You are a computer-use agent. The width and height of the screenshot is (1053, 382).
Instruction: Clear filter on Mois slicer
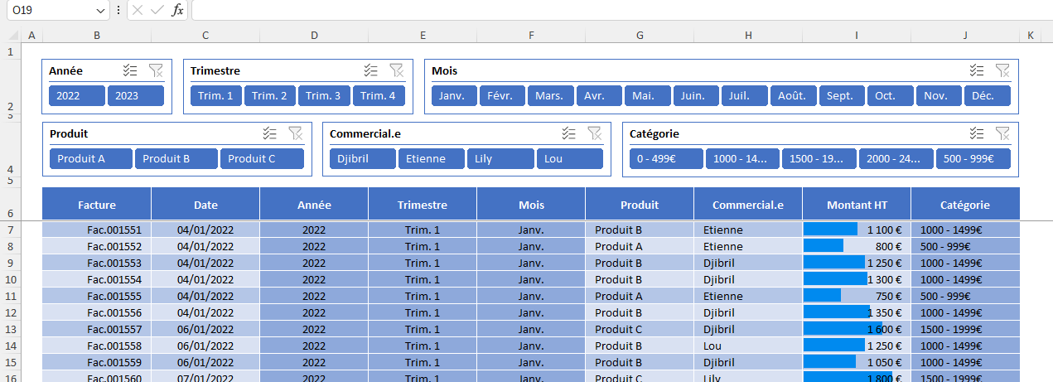pyautogui.click(x=1002, y=70)
